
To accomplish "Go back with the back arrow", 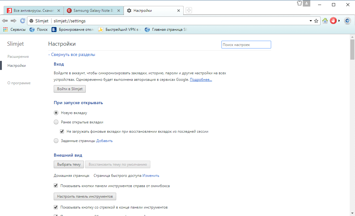I will [x=5, y=21].
